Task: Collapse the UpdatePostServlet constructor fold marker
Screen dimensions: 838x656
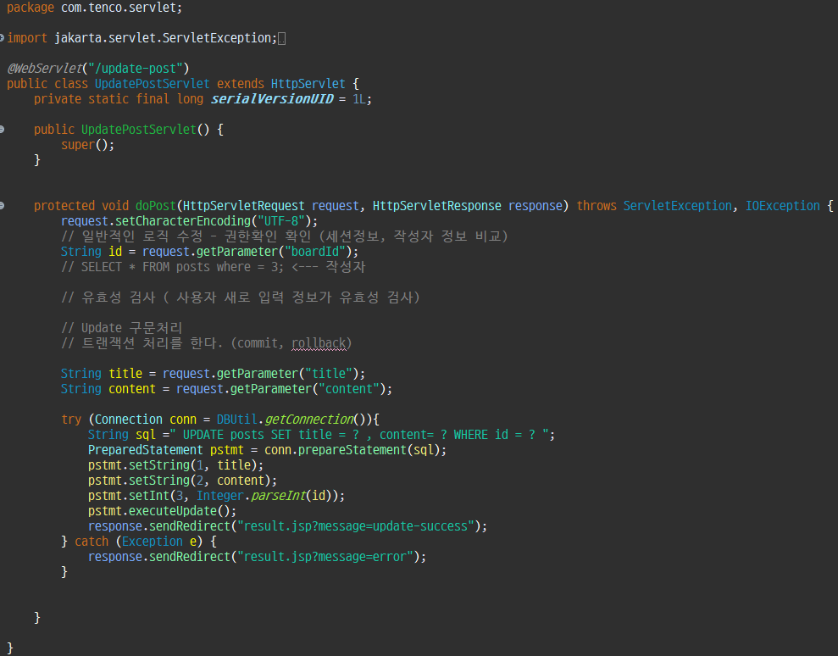Action: pyautogui.click(x=2, y=130)
